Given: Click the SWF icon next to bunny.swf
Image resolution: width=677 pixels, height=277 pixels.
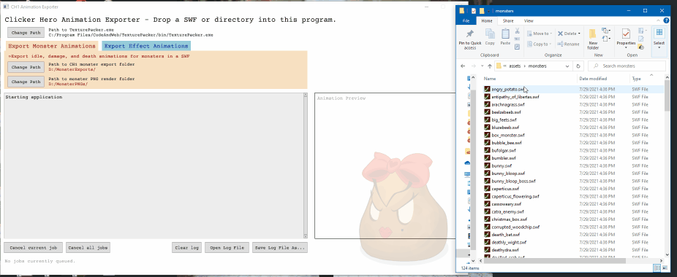Looking at the screenshot, I should pyautogui.click(x=487, y=166).
